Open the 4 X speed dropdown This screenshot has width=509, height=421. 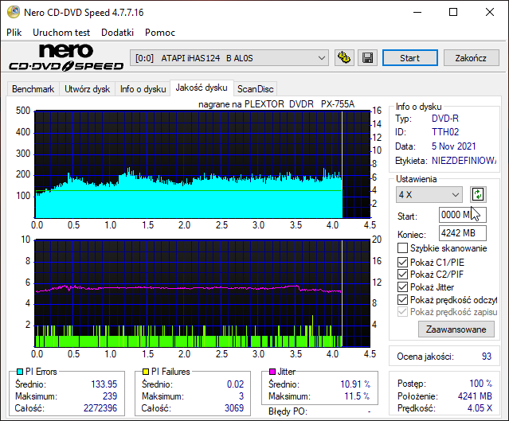point(429,195)
